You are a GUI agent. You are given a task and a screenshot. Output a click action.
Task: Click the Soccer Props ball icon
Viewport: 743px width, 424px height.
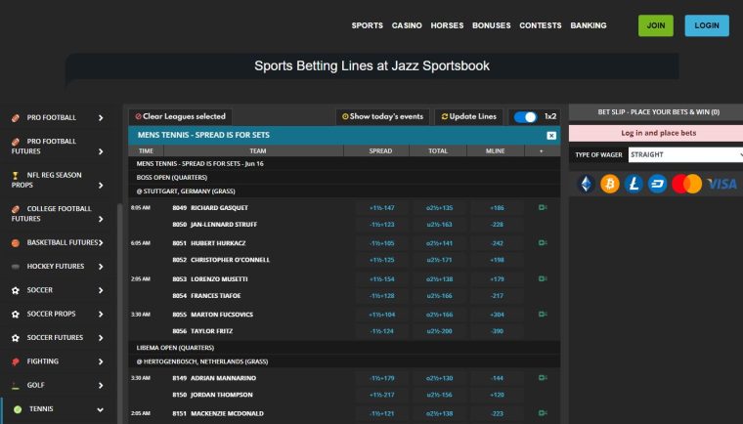16,314
